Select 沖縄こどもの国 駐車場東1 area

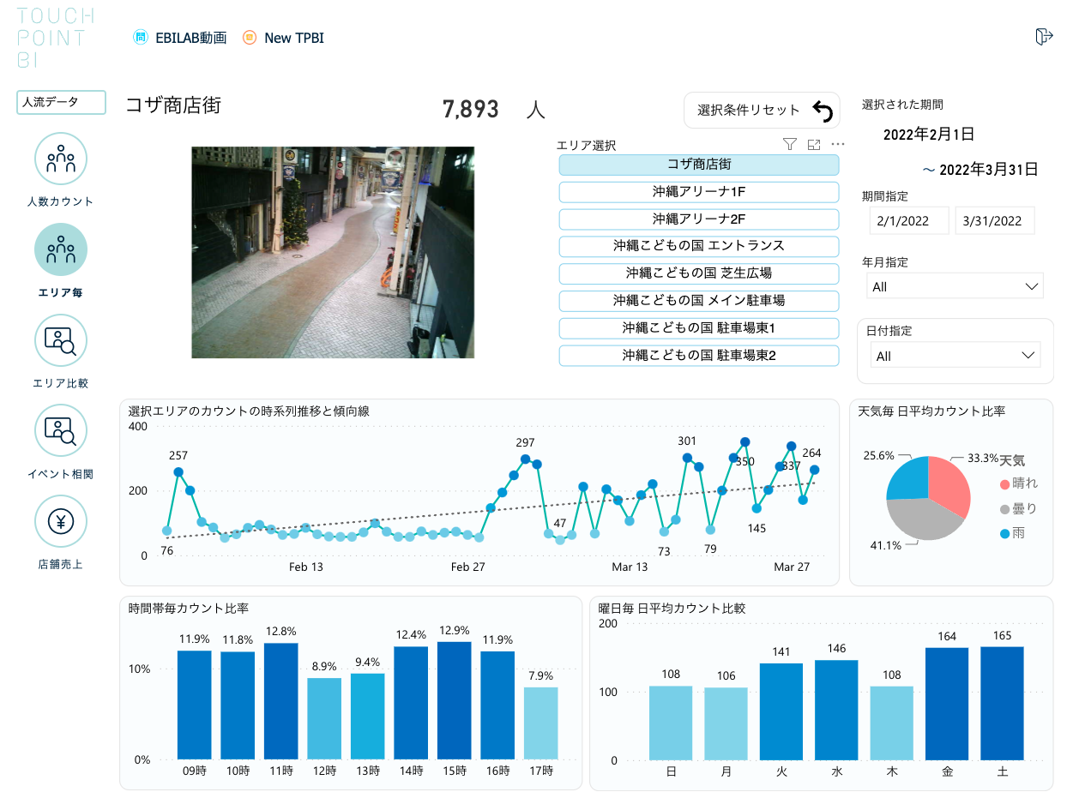(x=699, y=328)
